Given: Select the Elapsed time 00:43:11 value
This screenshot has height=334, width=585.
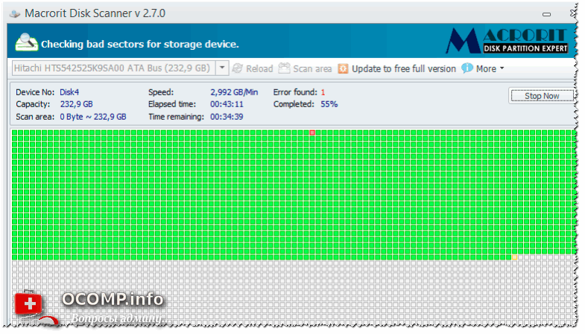Looking at the screenshot, I should click(x=227, y=104).
